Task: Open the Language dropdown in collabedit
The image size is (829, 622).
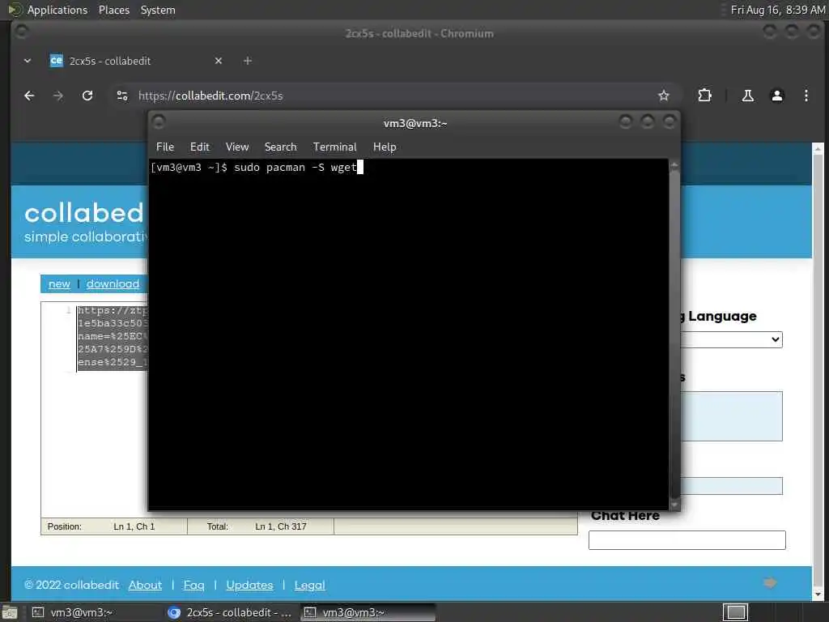Action: (x=731, y=339)
